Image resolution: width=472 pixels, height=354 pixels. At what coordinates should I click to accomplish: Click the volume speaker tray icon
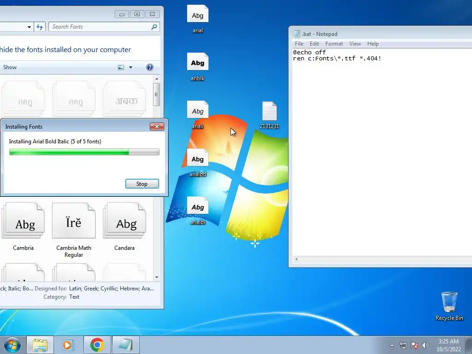pyautogui.click(x=425, y=345)
